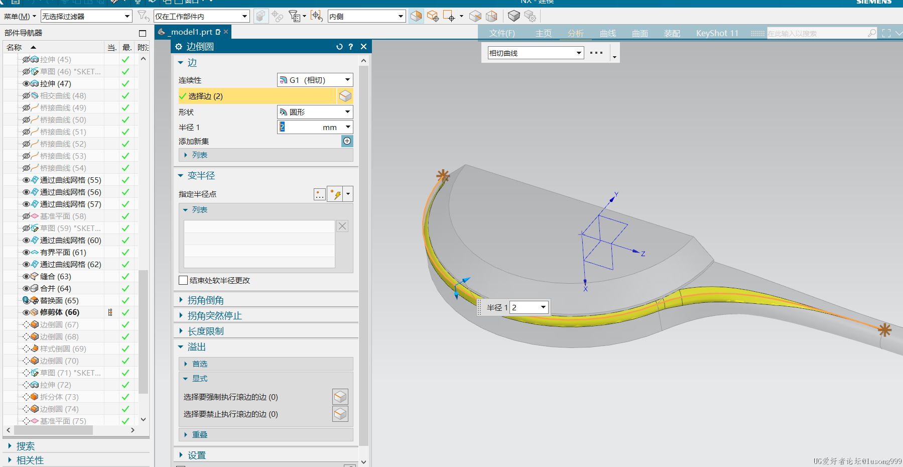
Task: Collapse the 变半径 section
Action: coord(181,176)
